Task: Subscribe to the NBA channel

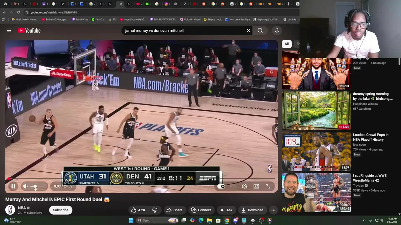Action: 60,210
